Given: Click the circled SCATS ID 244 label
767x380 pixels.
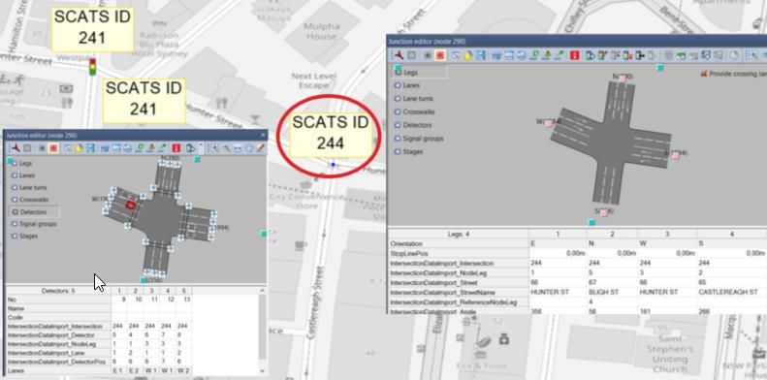Looking at the screenshot, I should pyautogui.click(x=330, y=132).
